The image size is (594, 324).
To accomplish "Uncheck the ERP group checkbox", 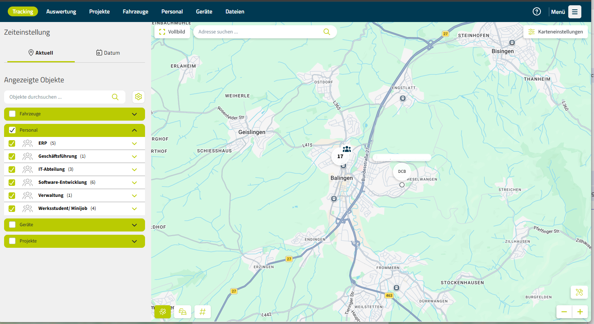I will [x=12, y=143].
